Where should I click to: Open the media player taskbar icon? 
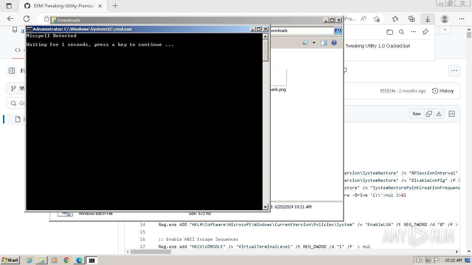coord(54,260)
